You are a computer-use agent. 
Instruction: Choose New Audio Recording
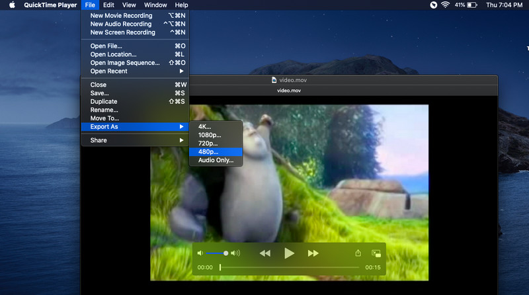(136, 24)
